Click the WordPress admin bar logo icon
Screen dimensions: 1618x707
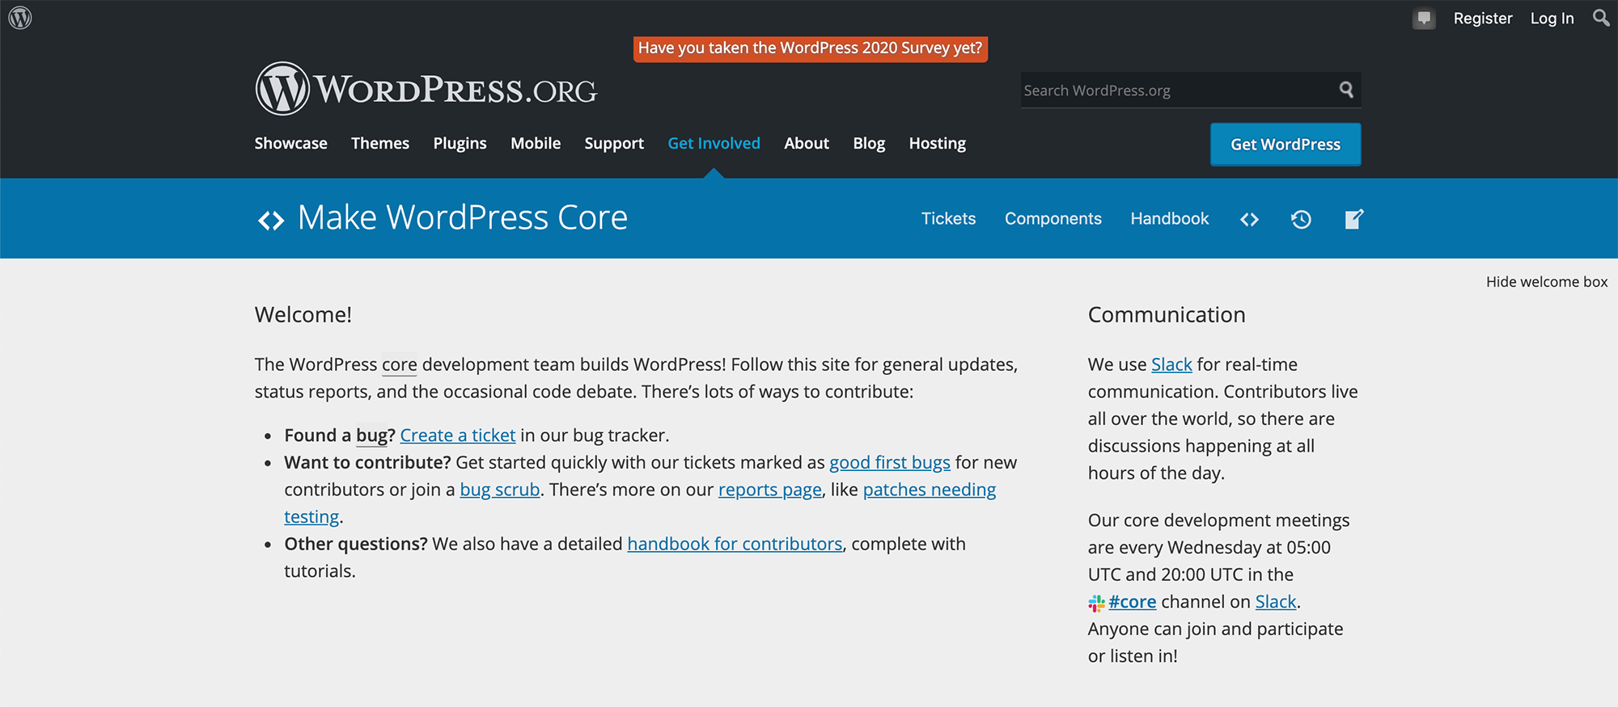click(x=20, y=18)
